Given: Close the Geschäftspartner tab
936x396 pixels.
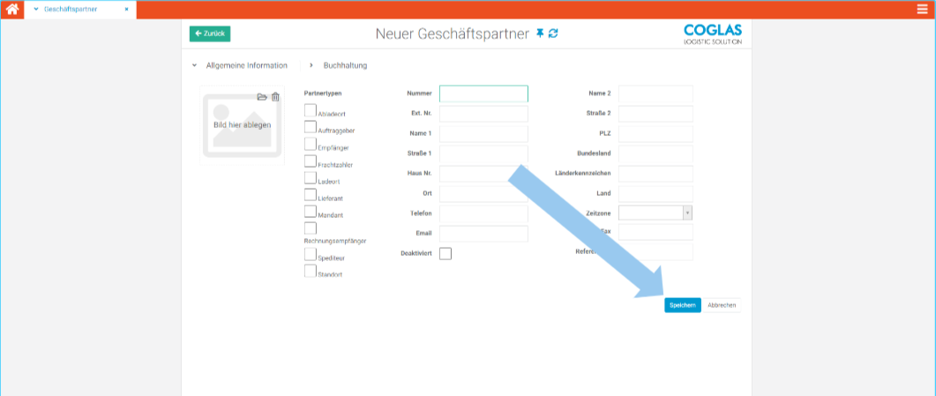Looking at the screenshot, I should [x=126, y=10].
